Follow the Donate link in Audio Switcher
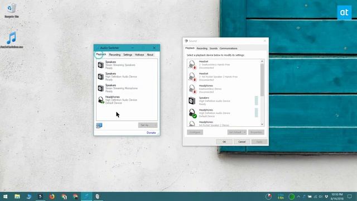The width and height of the screenshot is (357, 201). (151, 133)
